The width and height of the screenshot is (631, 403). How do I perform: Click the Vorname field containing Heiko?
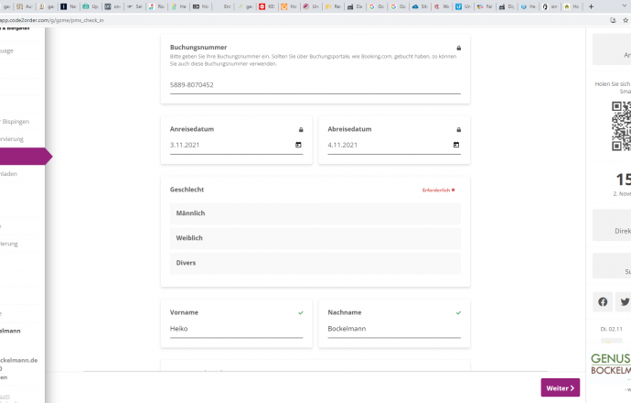pyautogui.click(x=236, y=329)
